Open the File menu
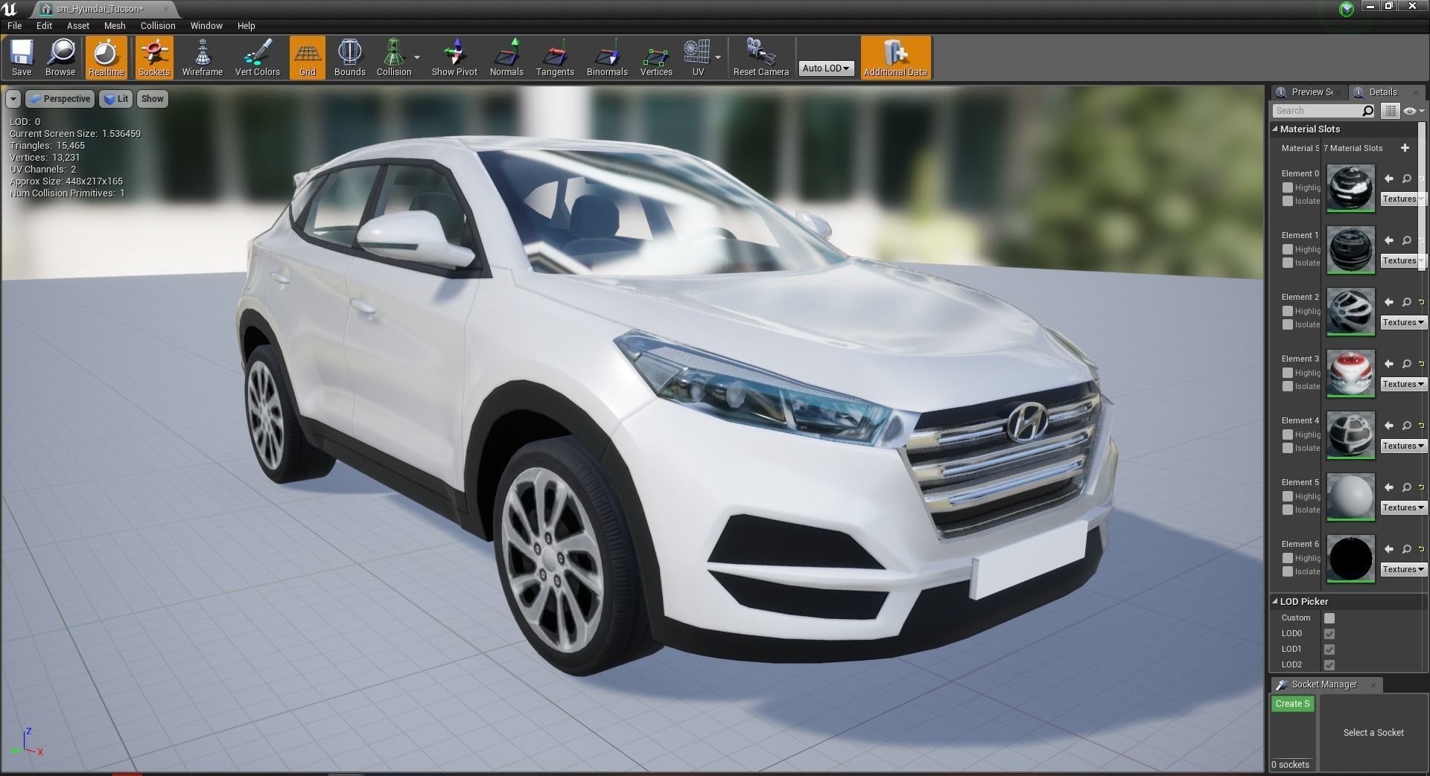The height and width of the screenshot is (776, 1430). coord(14,25)
